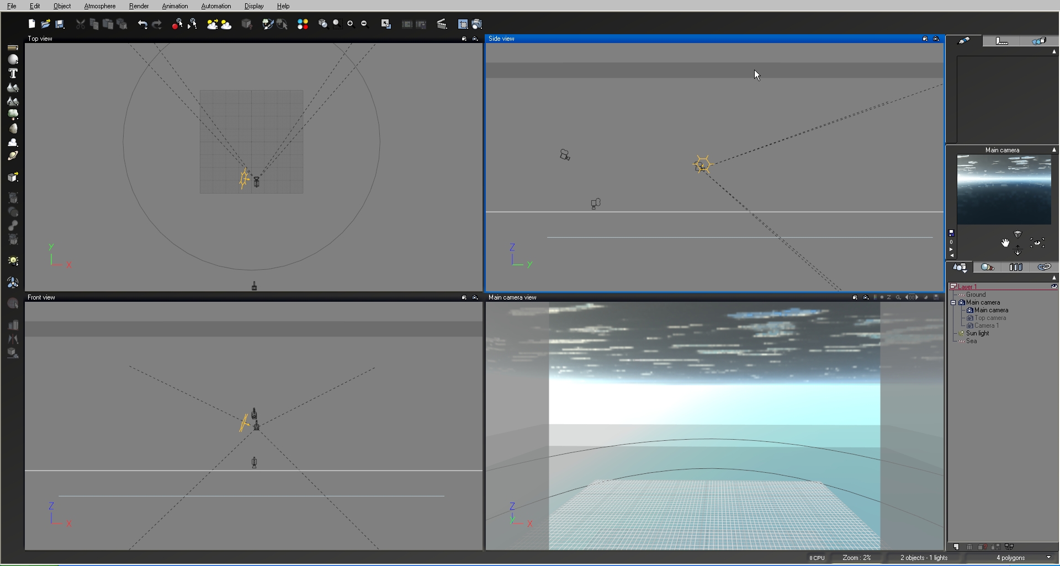The image size is (1060, 566).
Task: Click the store camera floppy icon
Action: coord(951,233)
